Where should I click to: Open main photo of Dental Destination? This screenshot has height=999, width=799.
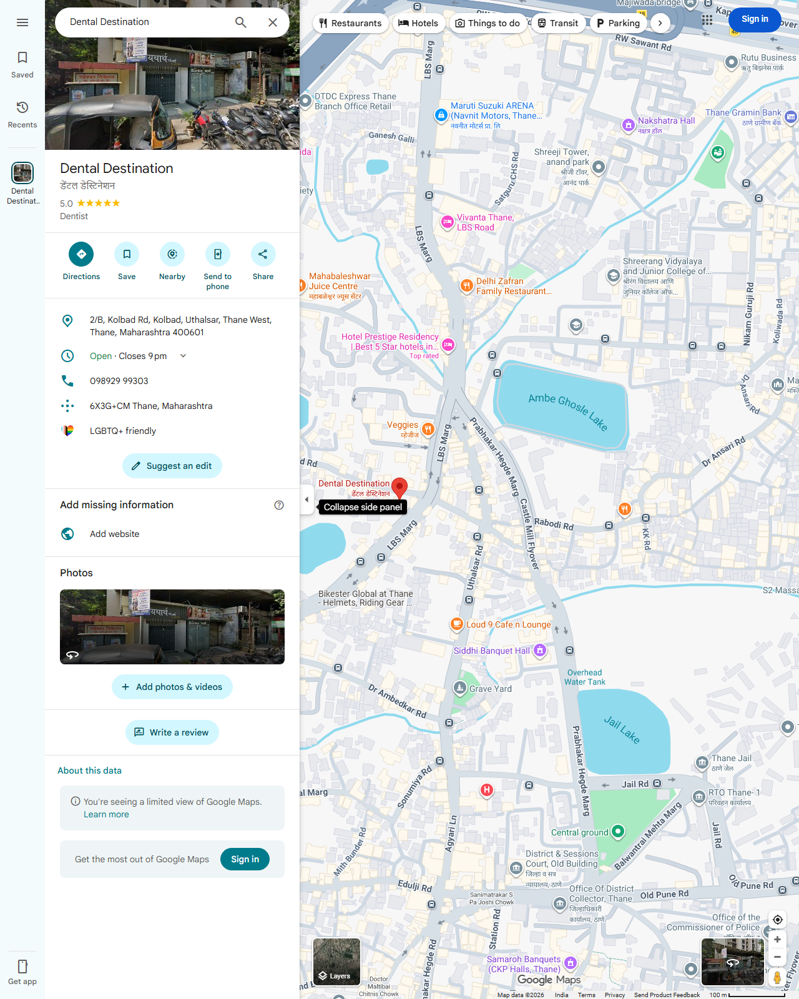coord(172,75)
